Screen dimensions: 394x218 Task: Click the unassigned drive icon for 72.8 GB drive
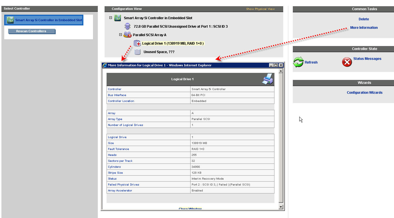coord(128,27)
